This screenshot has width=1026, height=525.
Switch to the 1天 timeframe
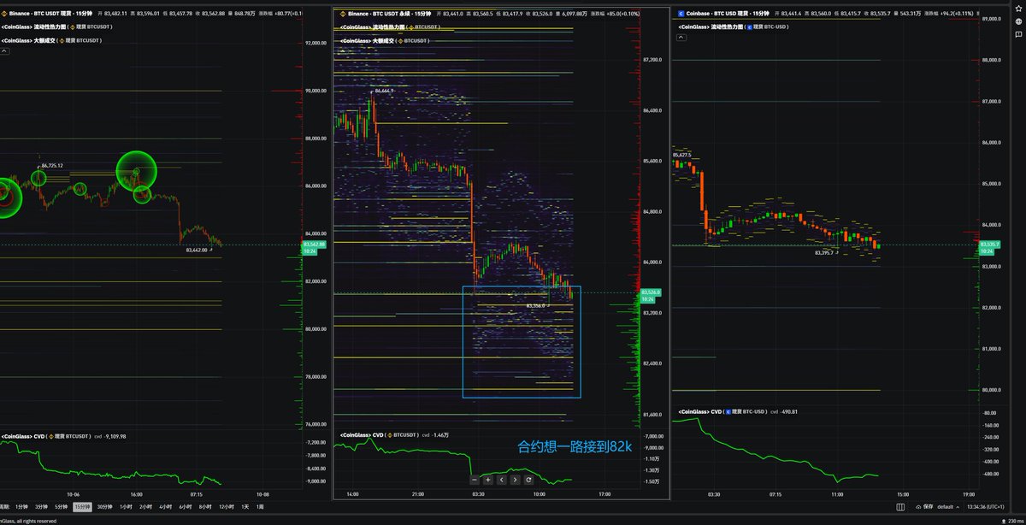tap(246, 506)
